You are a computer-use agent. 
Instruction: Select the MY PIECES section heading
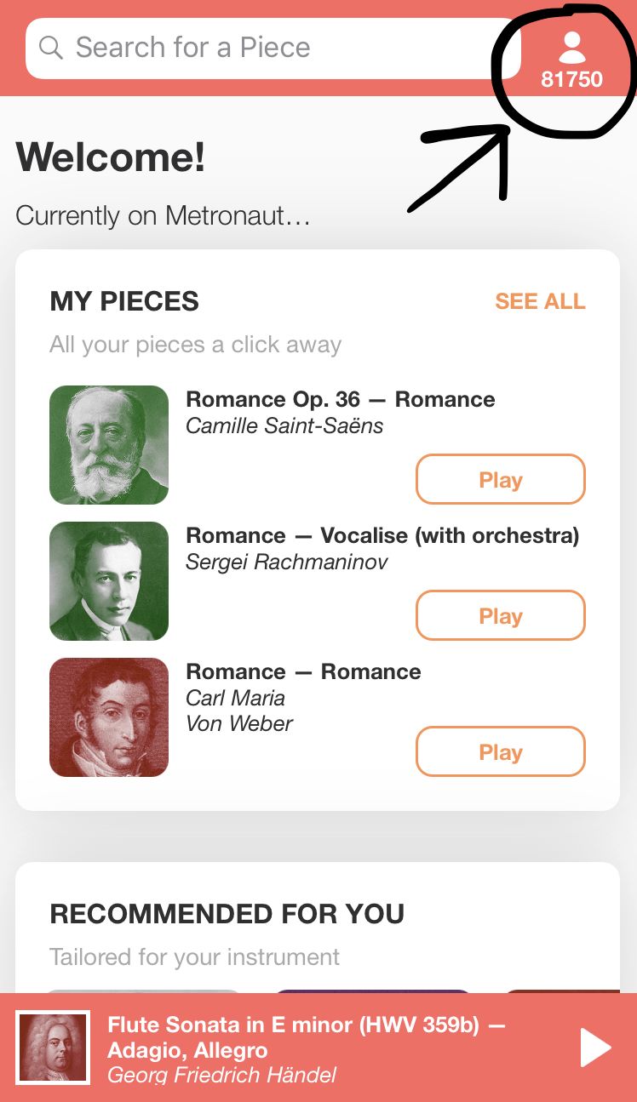click(x=124, y=301)
